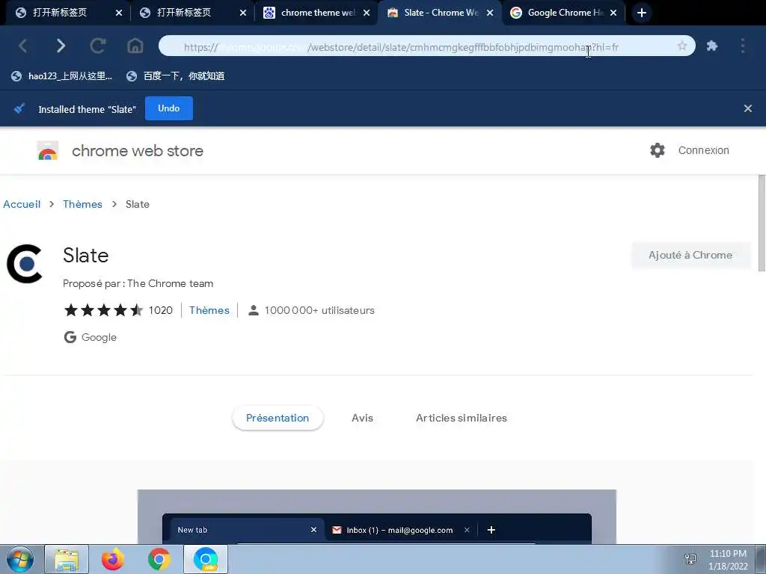Click the Slate breadcrumb text

138,204
